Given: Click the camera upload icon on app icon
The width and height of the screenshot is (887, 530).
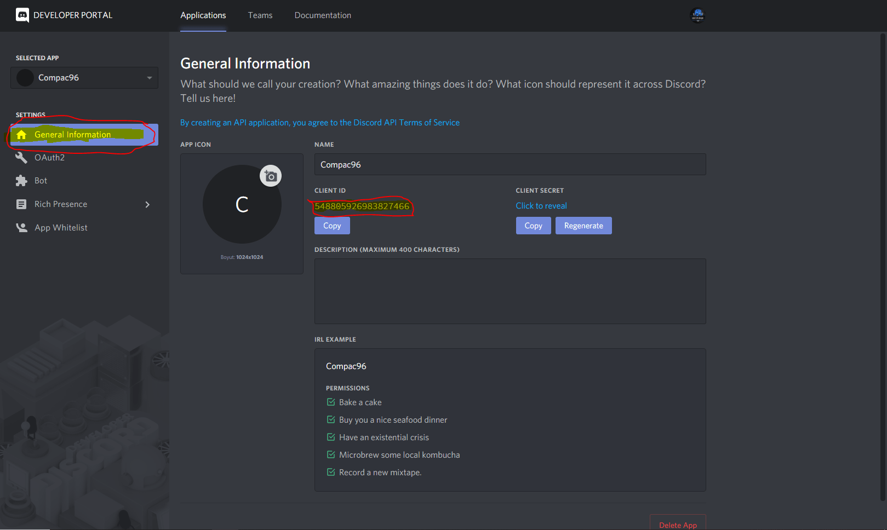Looking at the screenshot, I should (x=271, y=176).
